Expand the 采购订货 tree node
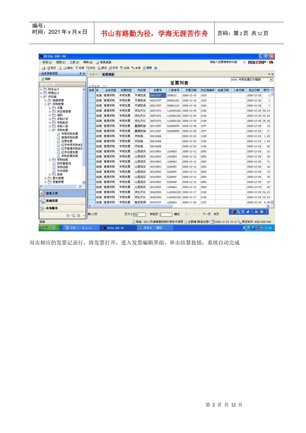The image size is (306, 433). pyautogui.click(x=50, y=119)
